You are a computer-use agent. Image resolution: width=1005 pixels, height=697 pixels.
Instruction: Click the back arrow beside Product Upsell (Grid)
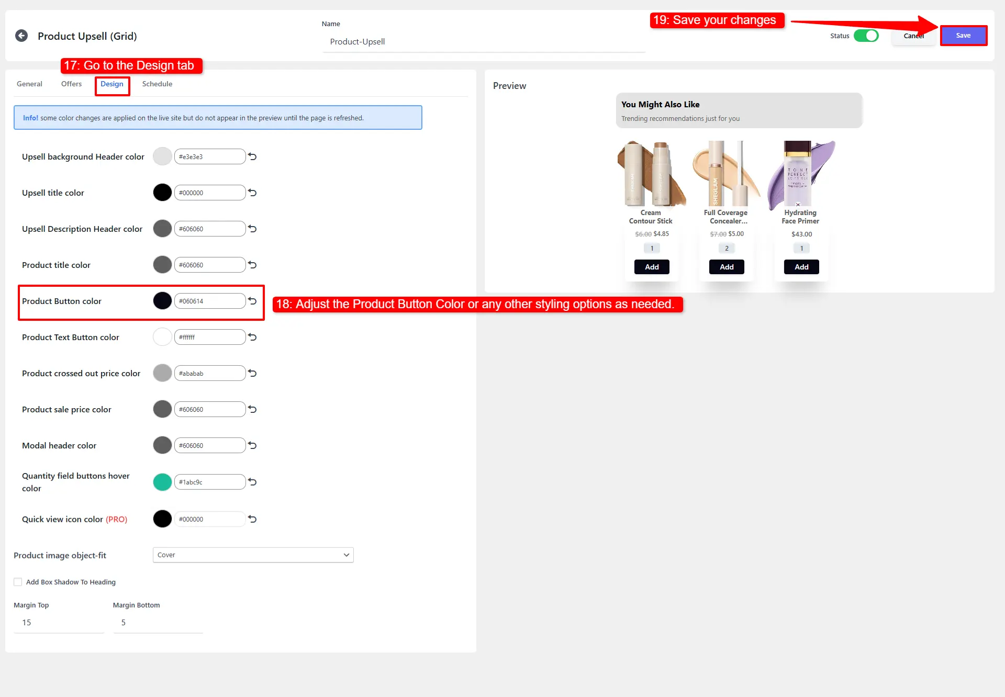tap(21, 36)
